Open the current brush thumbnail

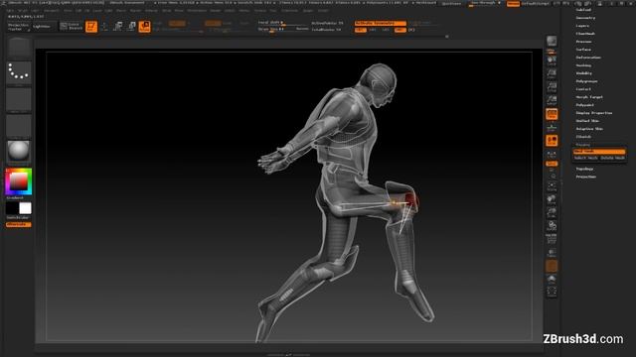[x=19, y=48]
